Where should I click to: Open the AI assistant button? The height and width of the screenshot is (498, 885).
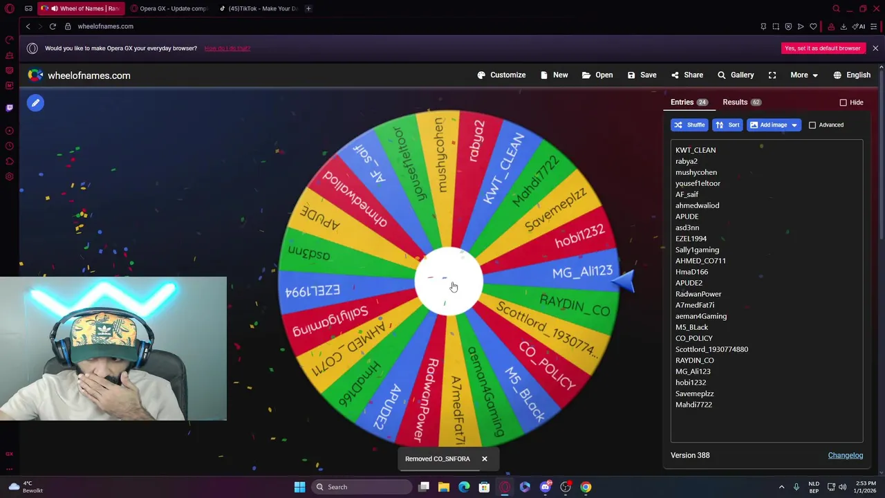[859, 26]
